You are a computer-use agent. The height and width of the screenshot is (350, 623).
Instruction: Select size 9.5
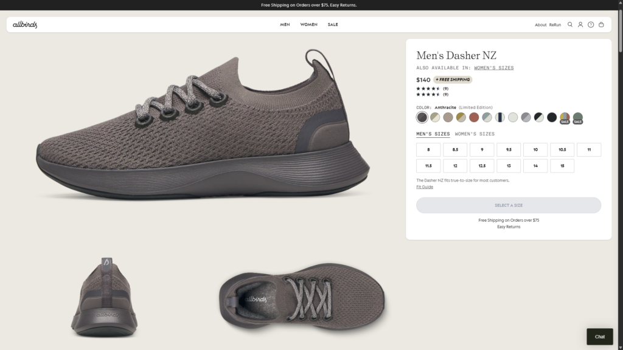(509, 149)
